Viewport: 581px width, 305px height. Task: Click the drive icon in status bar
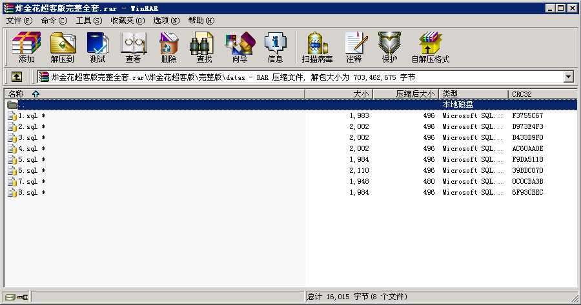10,297
